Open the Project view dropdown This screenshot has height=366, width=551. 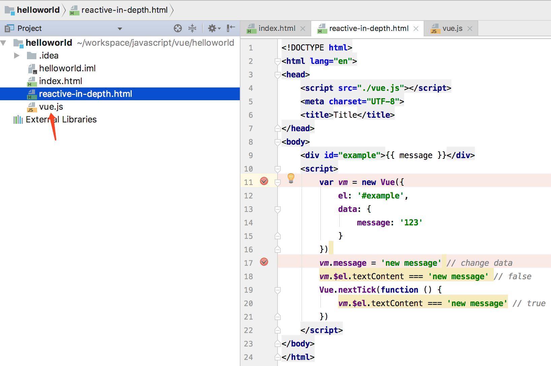pyautogui.click(x=120, y=29)
